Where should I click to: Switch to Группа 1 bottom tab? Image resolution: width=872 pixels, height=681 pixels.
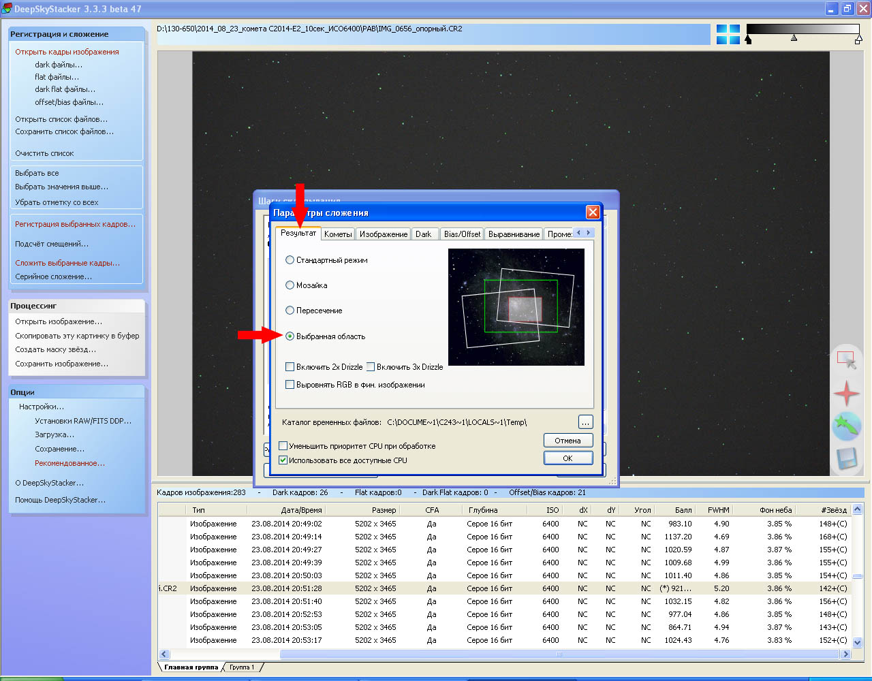pos(242,667)
